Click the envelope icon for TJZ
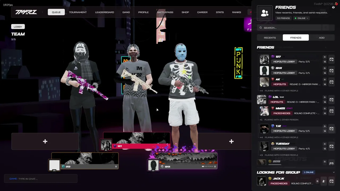 tap(331, 129)
